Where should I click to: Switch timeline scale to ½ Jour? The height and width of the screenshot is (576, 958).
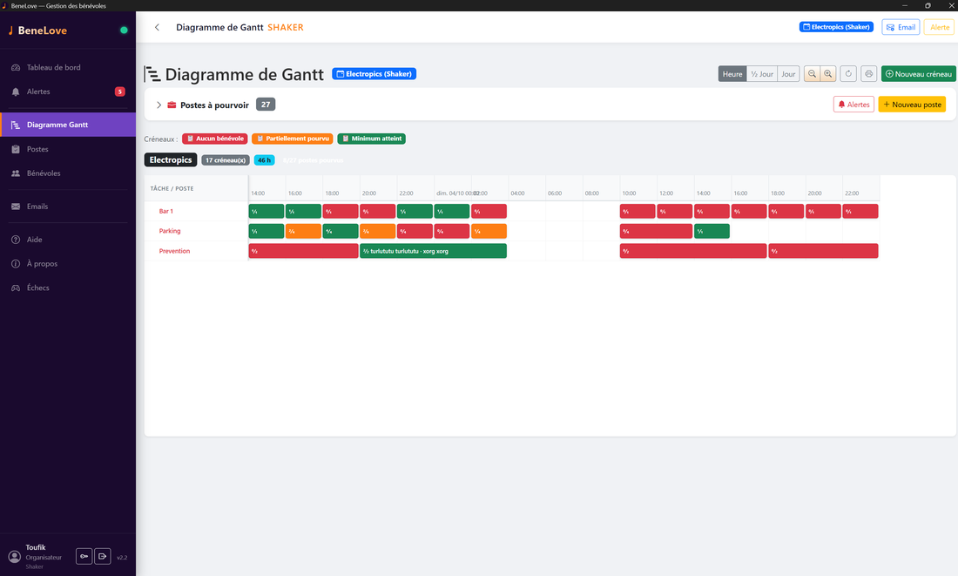pos(762,74)
